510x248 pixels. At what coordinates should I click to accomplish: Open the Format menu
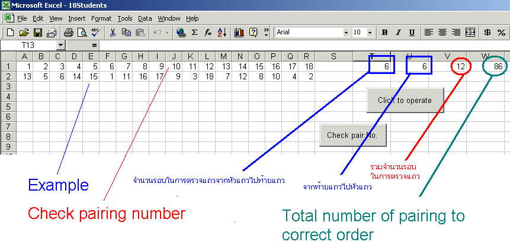[101, 18]
